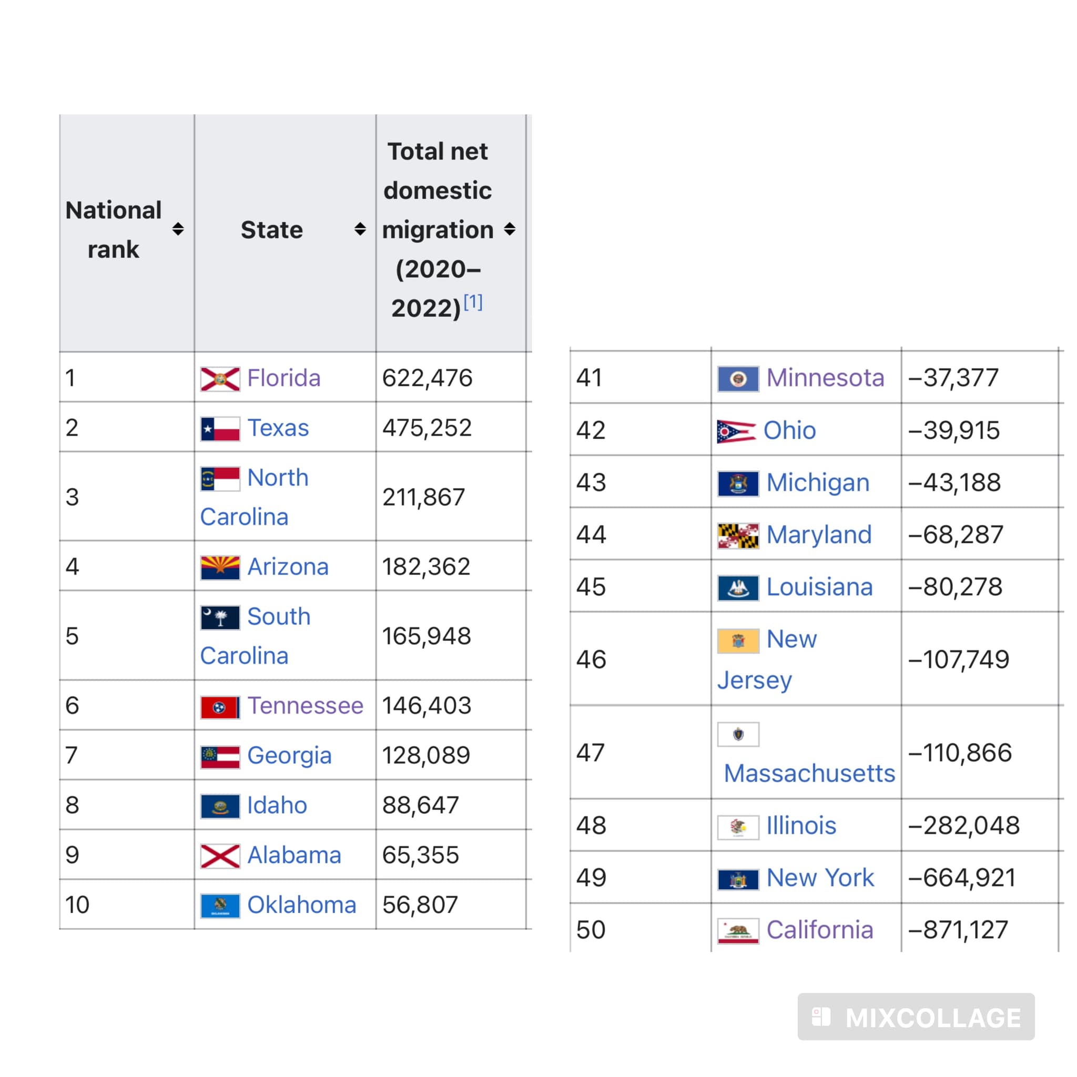Sort by Total net domestic migration arrows
Image resolution: width=1077 pixels, height=1077 pixels.
point(510,229)
